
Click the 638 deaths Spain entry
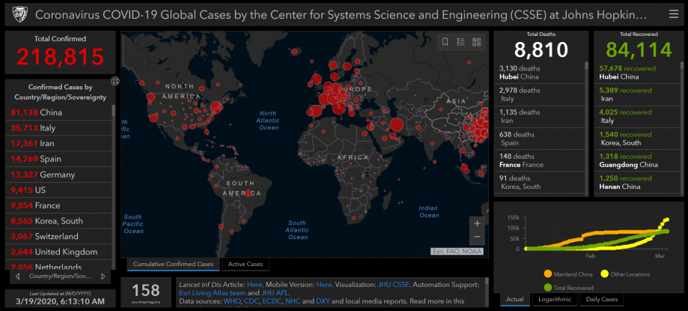(540, 139)
